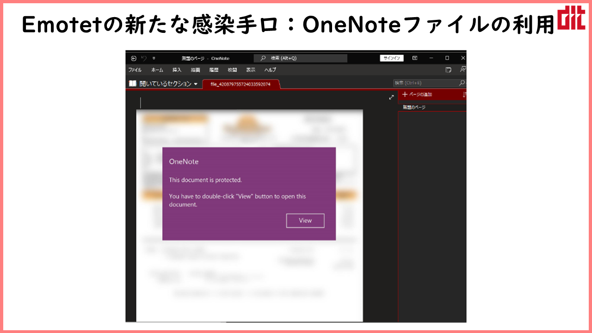592x333 pixels.
Task: Click ページの追加 to add a page
Action: [x=420, y=94]
